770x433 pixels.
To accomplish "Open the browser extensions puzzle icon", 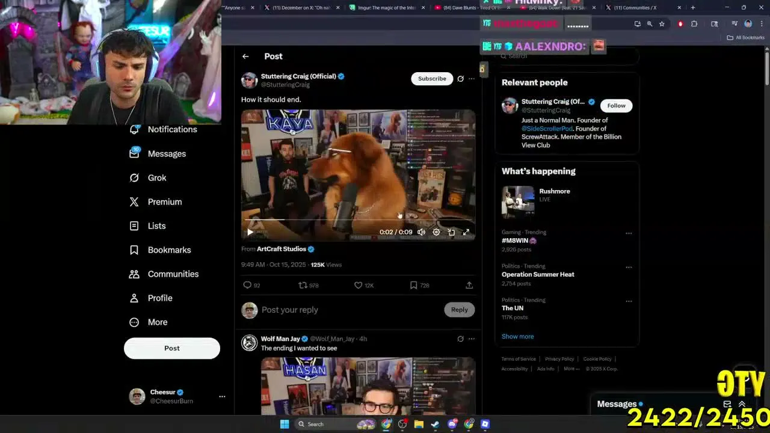I will [694, 24].
